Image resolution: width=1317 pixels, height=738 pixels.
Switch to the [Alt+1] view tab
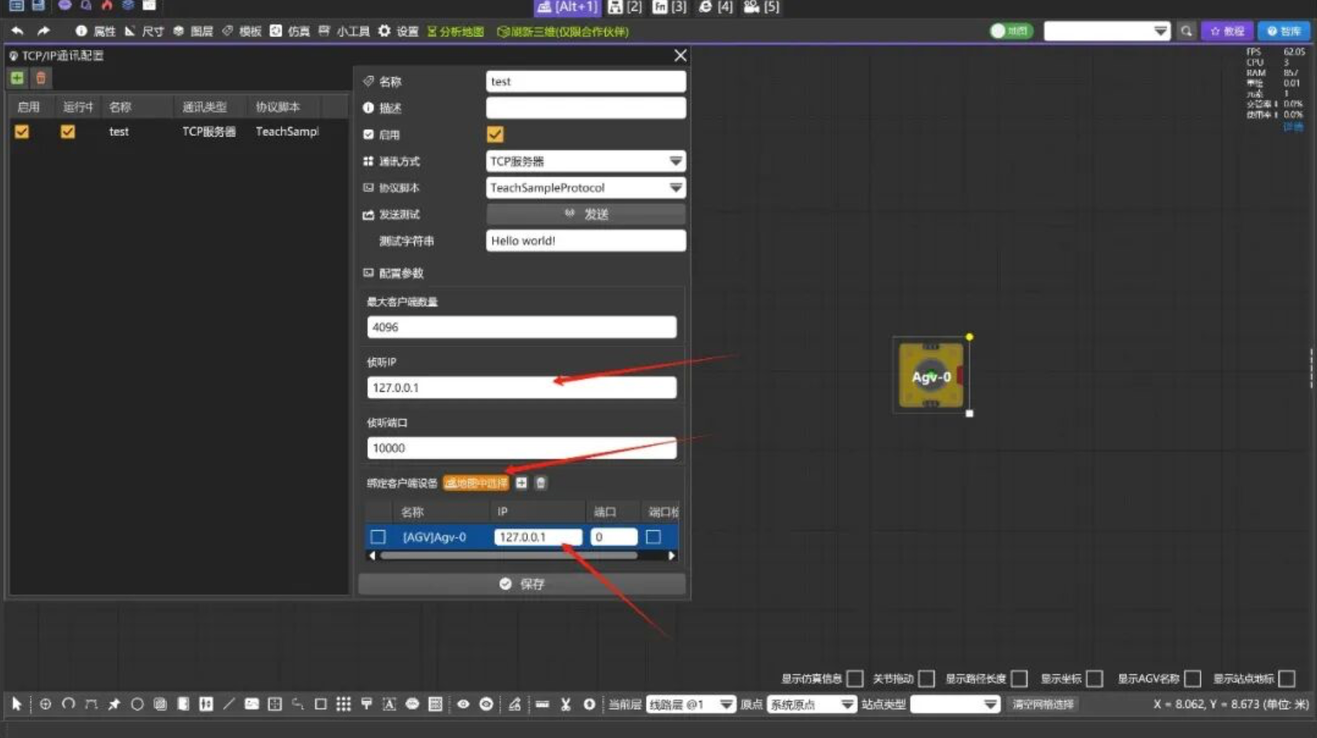(x=567, y=8)
